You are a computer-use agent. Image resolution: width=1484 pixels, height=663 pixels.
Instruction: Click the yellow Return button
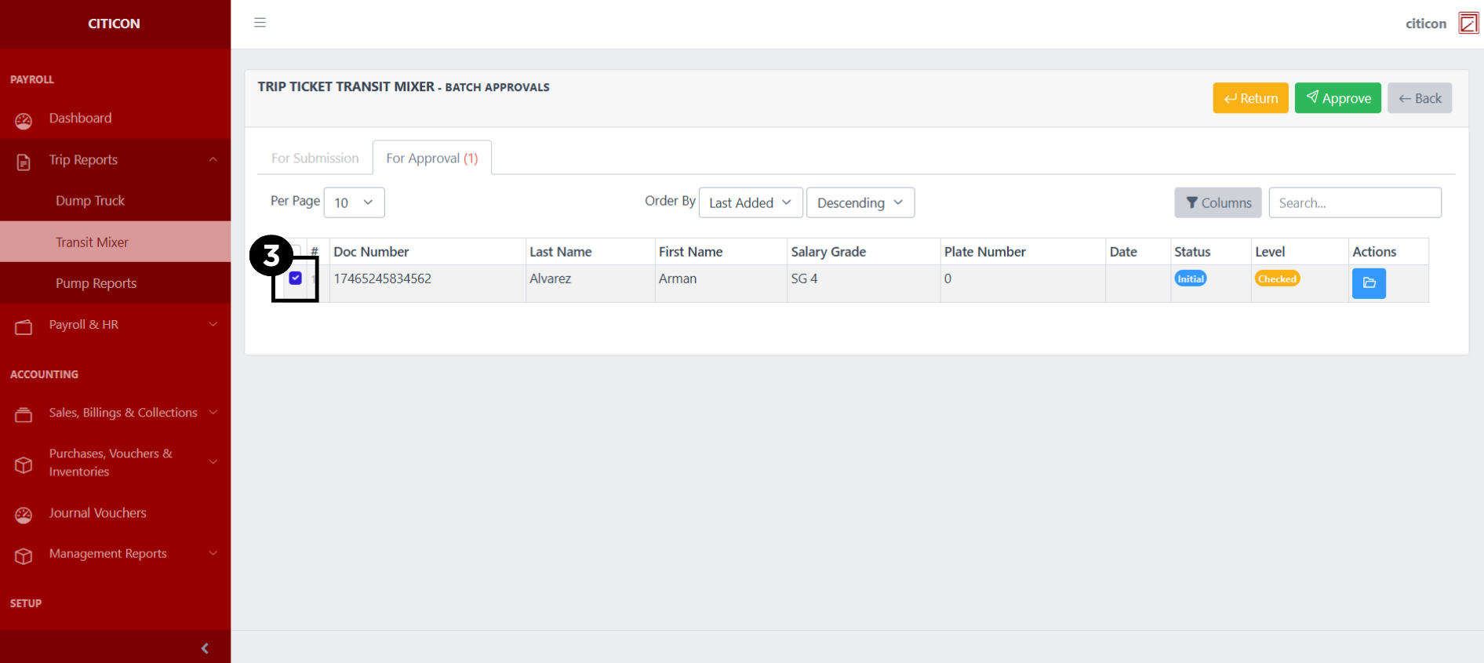pos(1250,98)
